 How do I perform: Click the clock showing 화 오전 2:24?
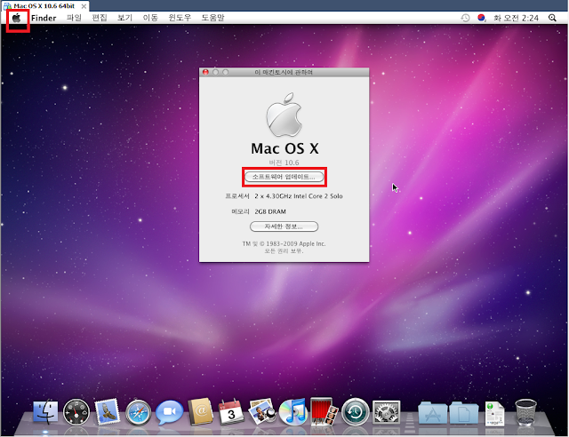point(516,18)
